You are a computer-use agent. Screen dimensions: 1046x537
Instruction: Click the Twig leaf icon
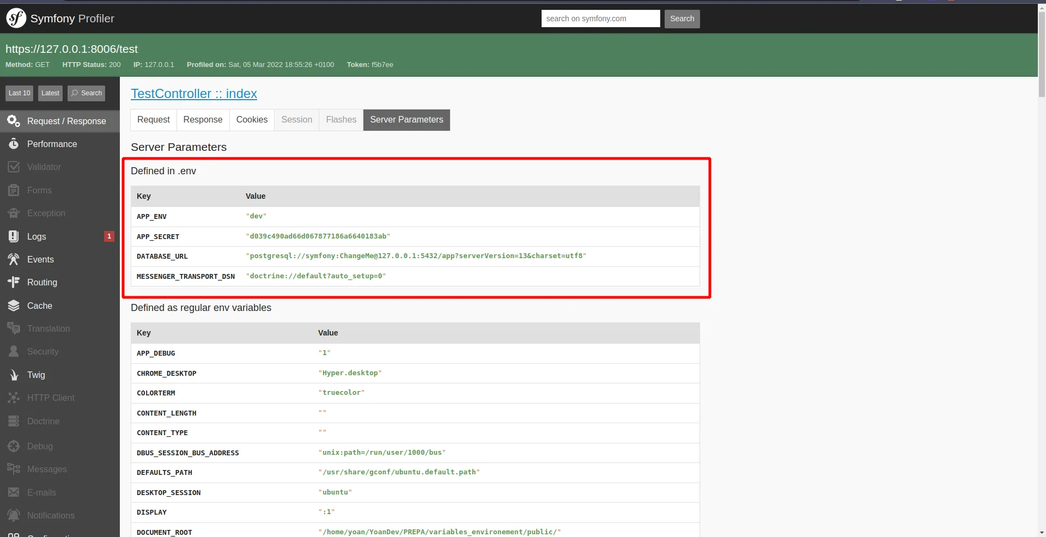[x=14, y=375]
